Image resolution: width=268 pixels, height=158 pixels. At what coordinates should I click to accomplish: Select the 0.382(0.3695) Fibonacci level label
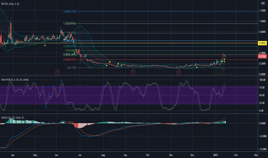tap(70, 55)
